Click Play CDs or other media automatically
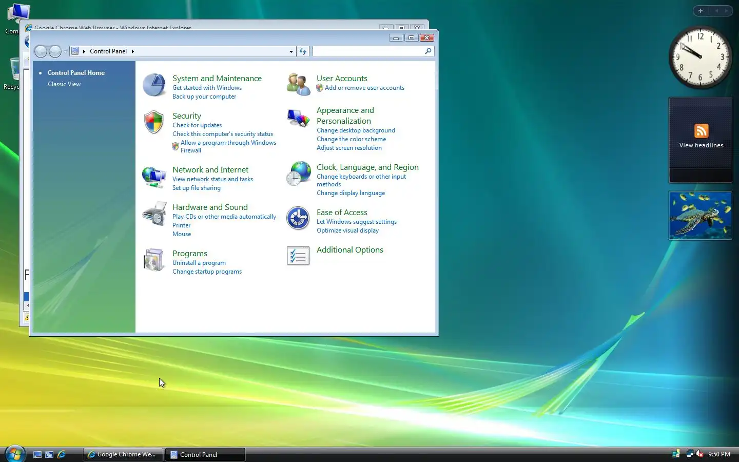Image resolution: width=739 pixels, height=462 pixels. click(x=224, y=217)
